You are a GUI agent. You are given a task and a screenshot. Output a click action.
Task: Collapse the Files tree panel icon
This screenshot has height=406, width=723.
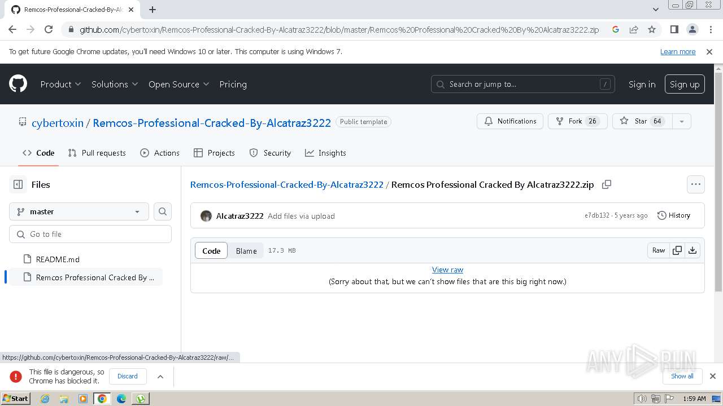(18, 184)
